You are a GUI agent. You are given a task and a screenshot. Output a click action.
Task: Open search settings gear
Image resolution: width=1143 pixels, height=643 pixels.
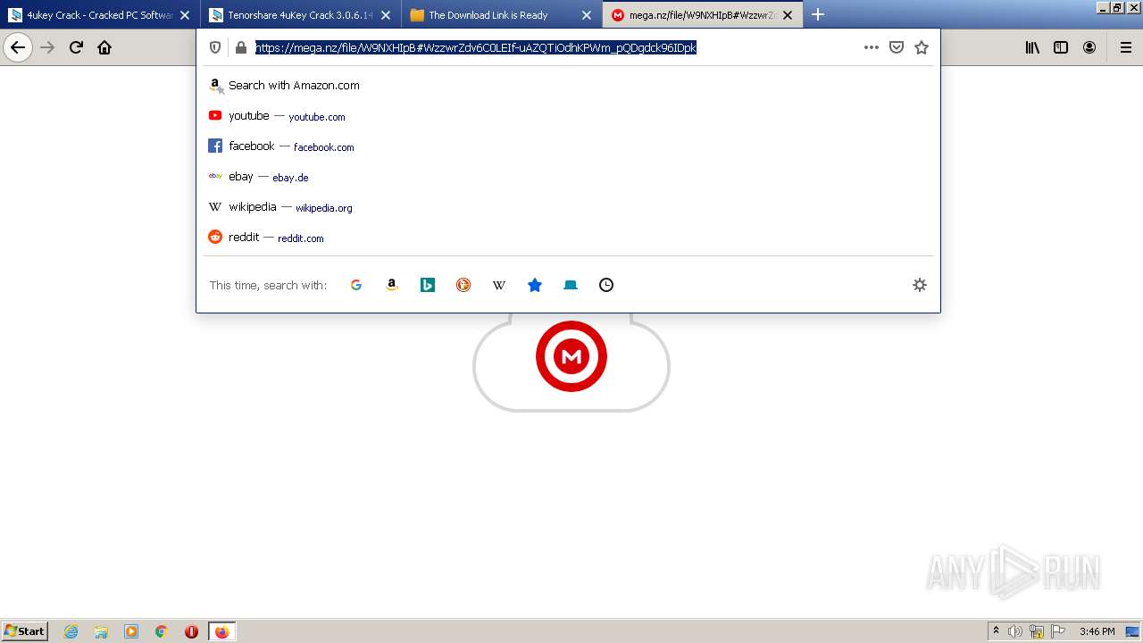click(x=920, y=285)
